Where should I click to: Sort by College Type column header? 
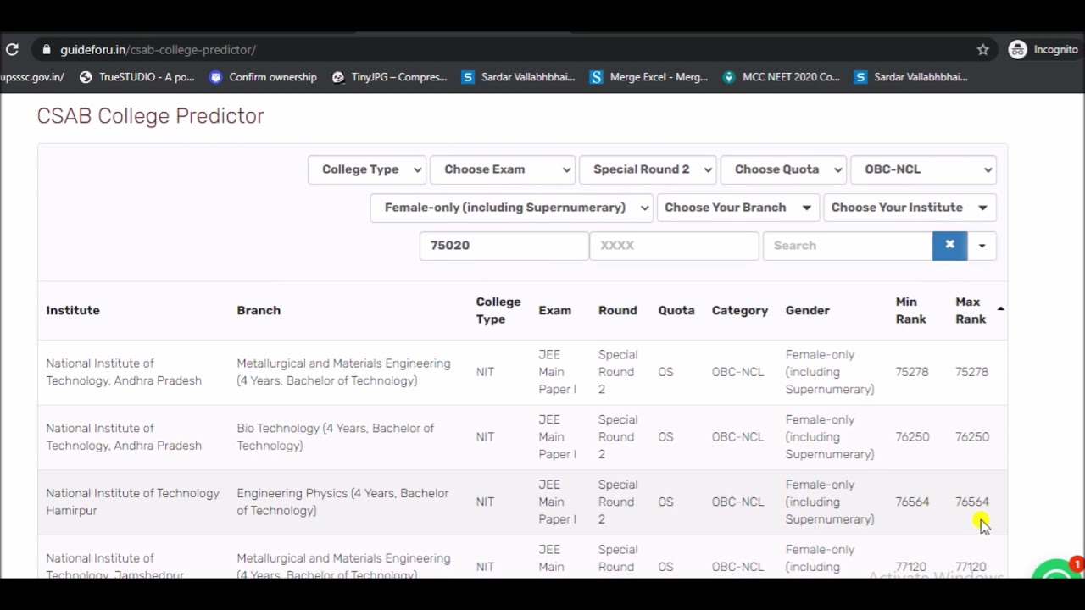tap(498, 311)
